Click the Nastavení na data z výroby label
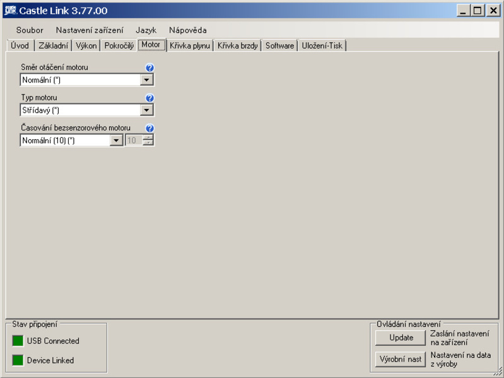 460,359
